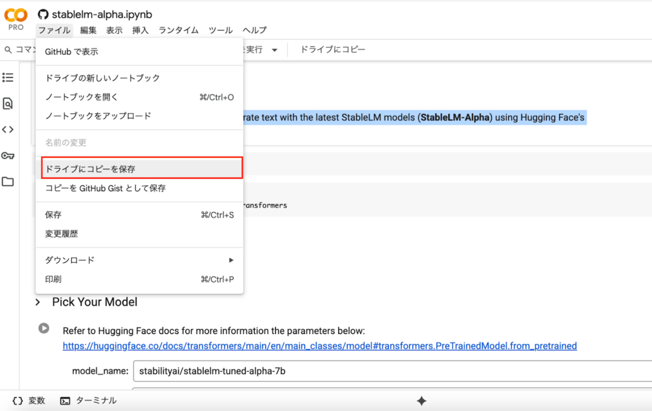652x411 pixels.
Task: Expand the Pick Your Model section
Action: tap(38, 302)
